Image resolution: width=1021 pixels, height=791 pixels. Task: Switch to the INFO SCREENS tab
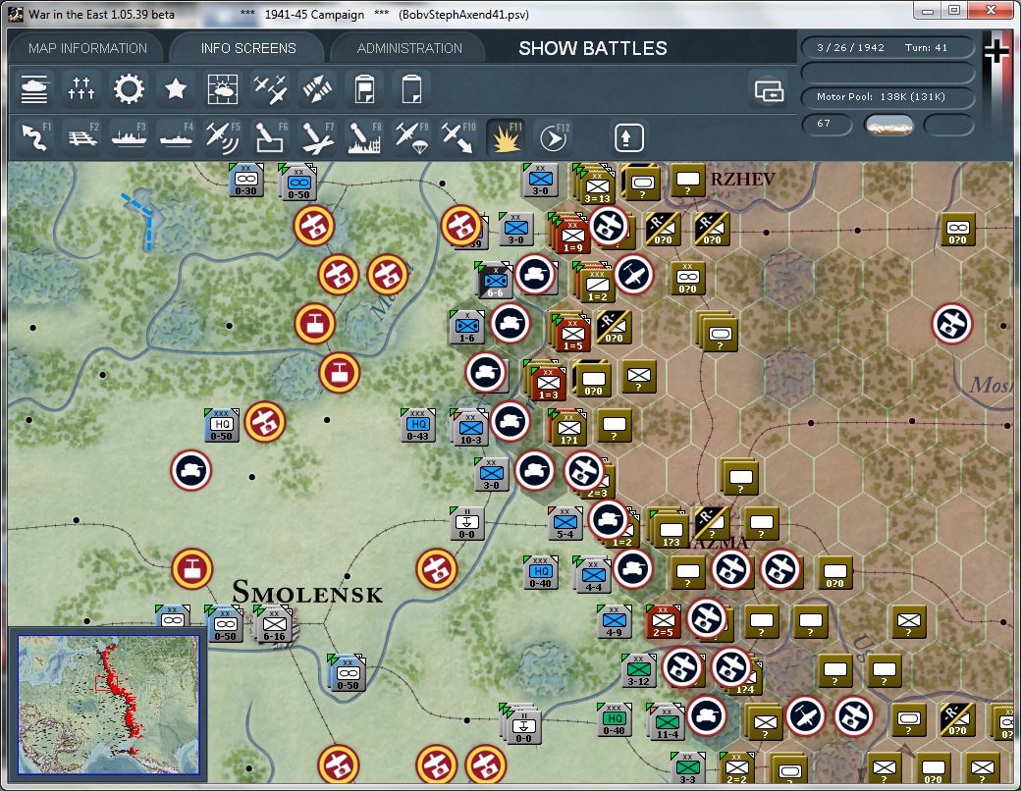(248, 48)
